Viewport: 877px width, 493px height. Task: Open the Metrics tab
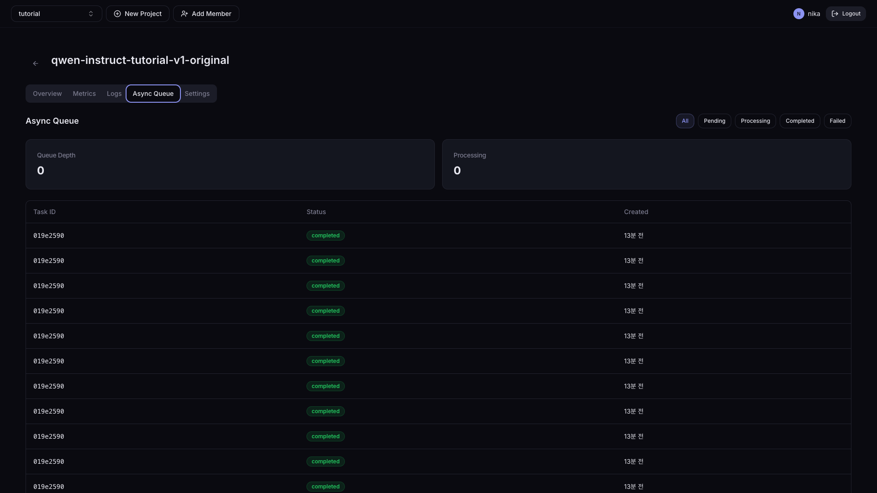coord(85,94)
